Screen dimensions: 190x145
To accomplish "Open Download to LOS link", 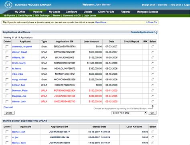I will 72,16.
